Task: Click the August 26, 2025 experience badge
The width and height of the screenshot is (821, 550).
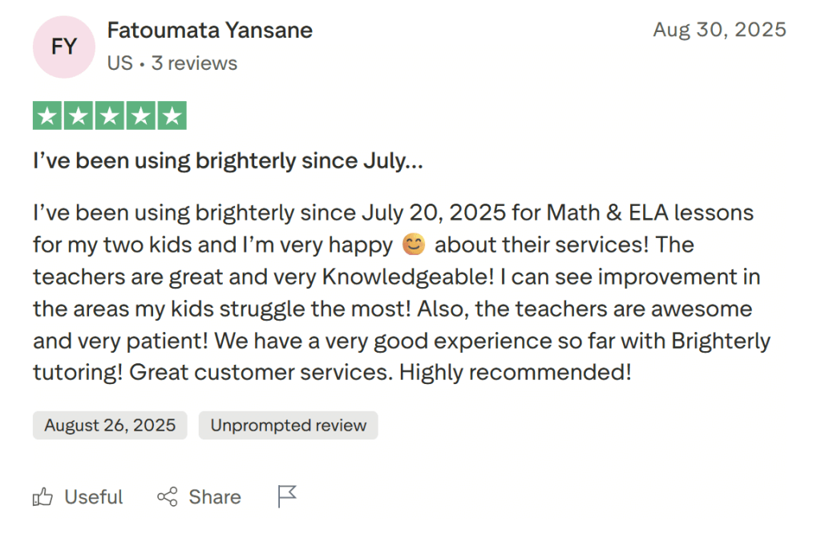Action: (x=110, y=425)
